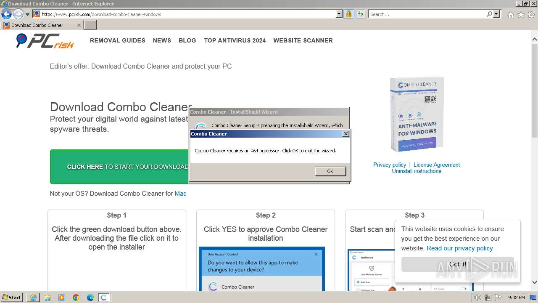Expand the address bar autocomplete dropdown
Image resolution: width=538 pixels, height=303 pixels.
point(339,14)
